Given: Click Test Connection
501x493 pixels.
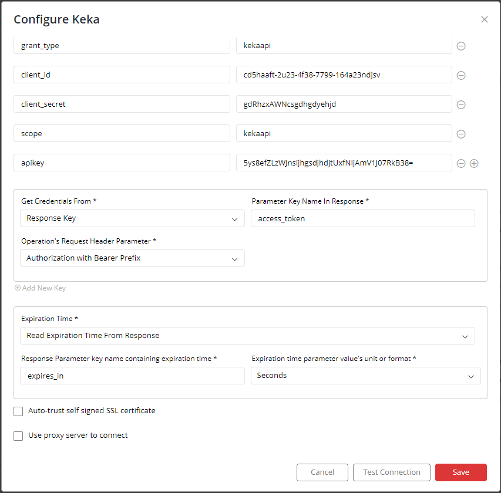Looking at the screenshot, I should (x=391, y=472).
